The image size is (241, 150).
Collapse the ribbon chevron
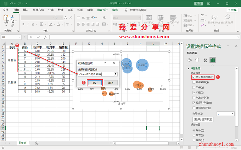238,31
